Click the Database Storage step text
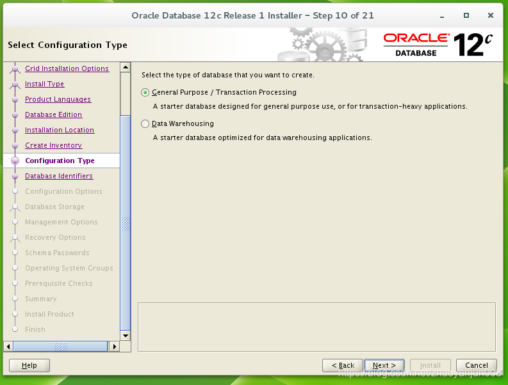This screenshot has width=508, height=385. (54, 207)
